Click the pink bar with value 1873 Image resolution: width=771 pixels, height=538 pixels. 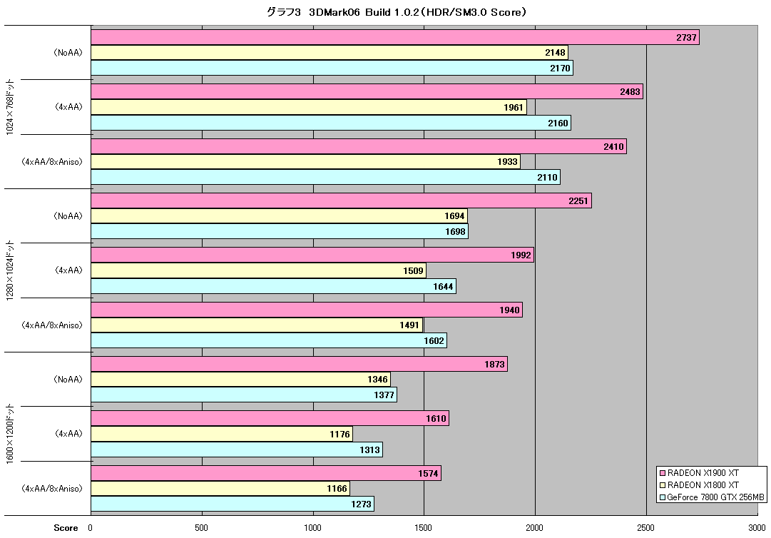pos(299,364)
